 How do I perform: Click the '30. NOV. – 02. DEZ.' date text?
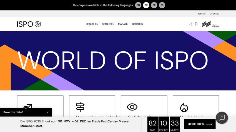(72, 122)
